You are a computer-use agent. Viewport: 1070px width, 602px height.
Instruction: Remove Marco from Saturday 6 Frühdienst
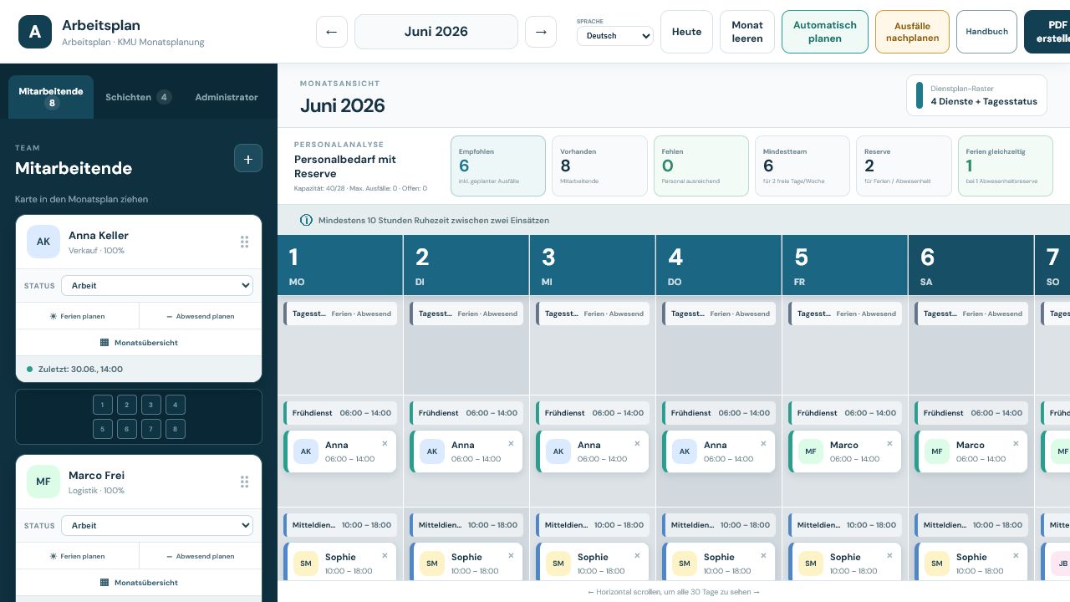[1016, 444]
